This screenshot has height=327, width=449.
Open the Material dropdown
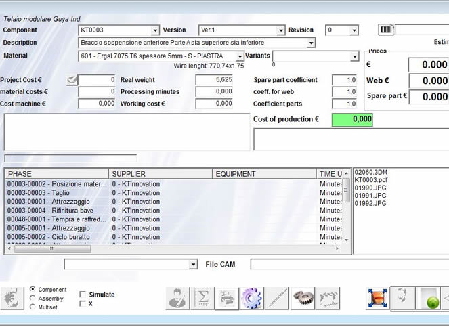tap(240, 56)
